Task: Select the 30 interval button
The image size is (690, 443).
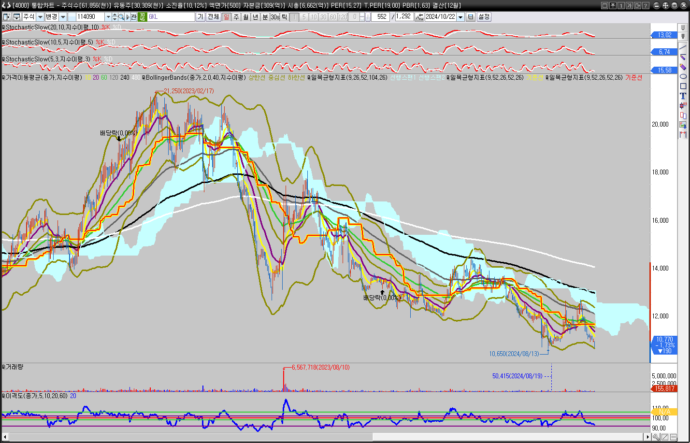Action: [323, 17]
